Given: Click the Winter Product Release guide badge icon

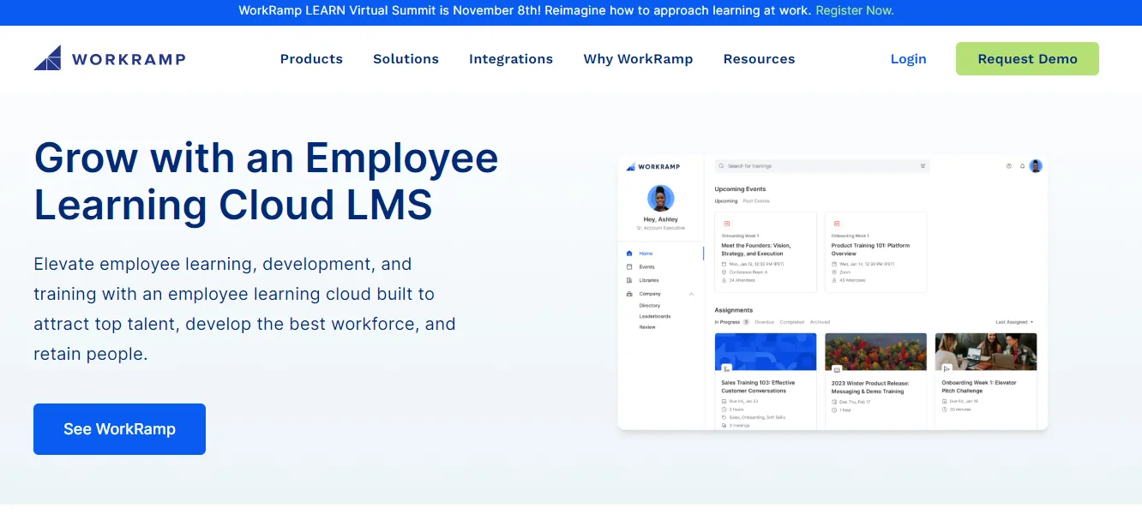Looking at the screenshot, I should click(x=837, y=369).
